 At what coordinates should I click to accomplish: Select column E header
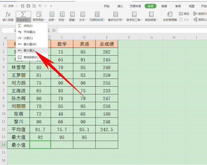coord(107,38)
